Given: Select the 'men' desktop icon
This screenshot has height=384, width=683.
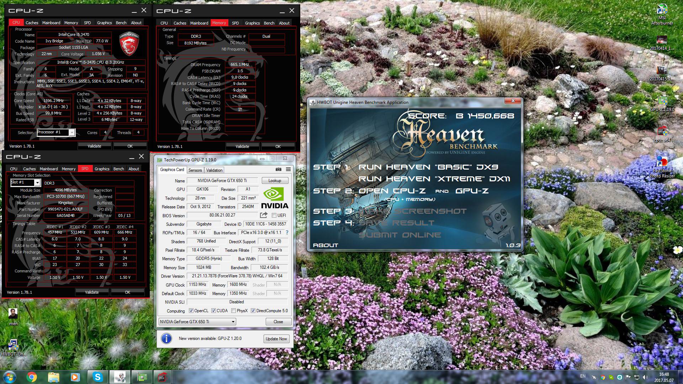Looking at the screenshot, I should tap(13, 316).
